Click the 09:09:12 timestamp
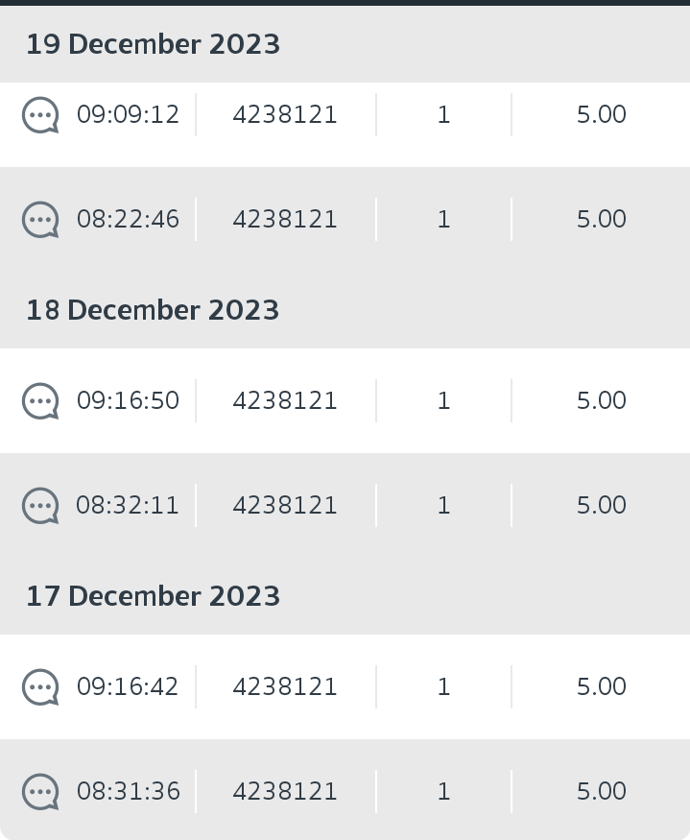Image resolution: width=690 pixels, height=840 pixels. pos(128,114)
